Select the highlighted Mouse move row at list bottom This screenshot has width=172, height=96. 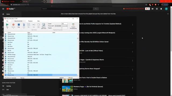[41, 75]
